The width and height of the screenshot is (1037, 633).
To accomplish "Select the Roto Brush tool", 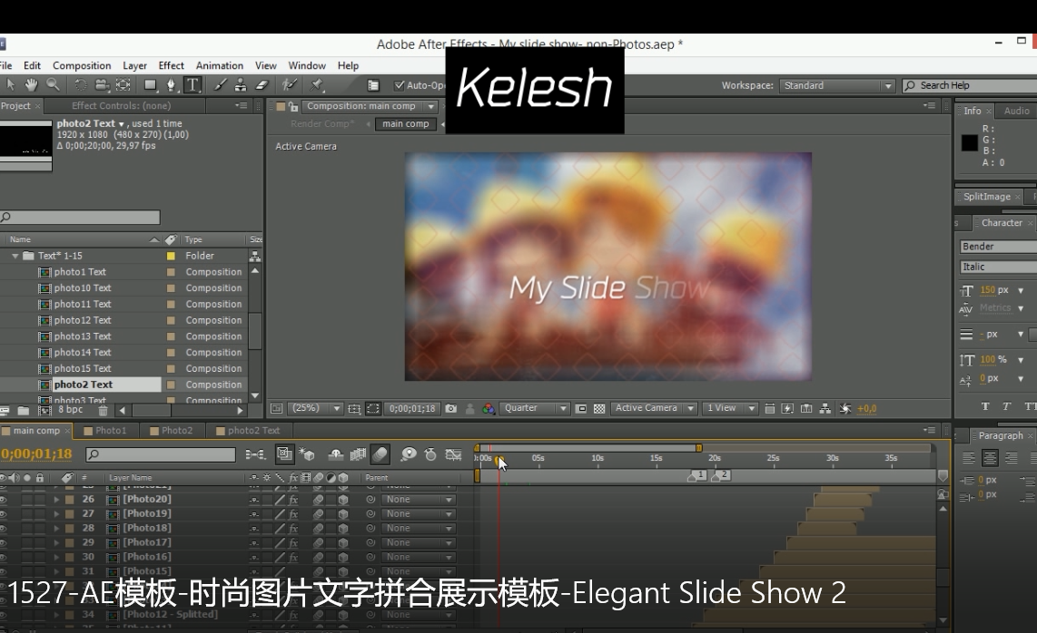I will 290,84.
